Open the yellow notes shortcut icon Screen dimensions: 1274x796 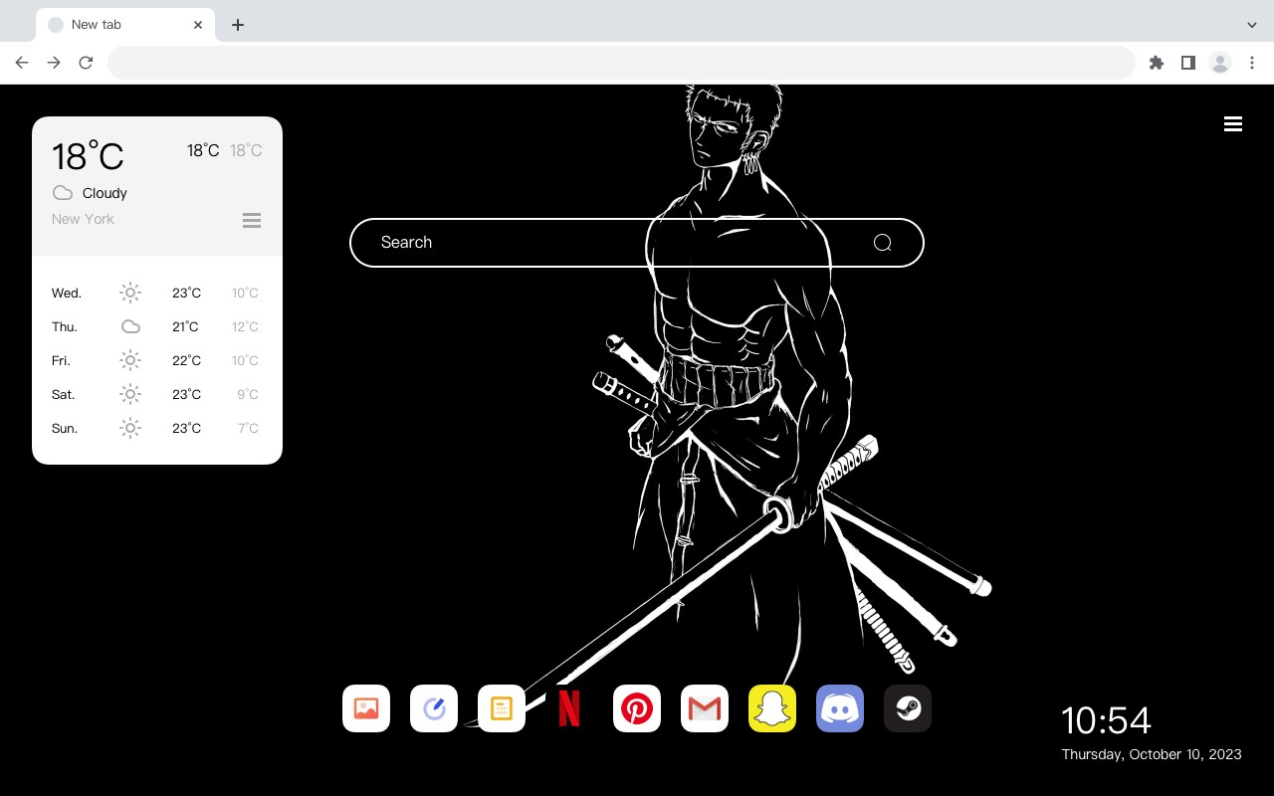(502, 708)
